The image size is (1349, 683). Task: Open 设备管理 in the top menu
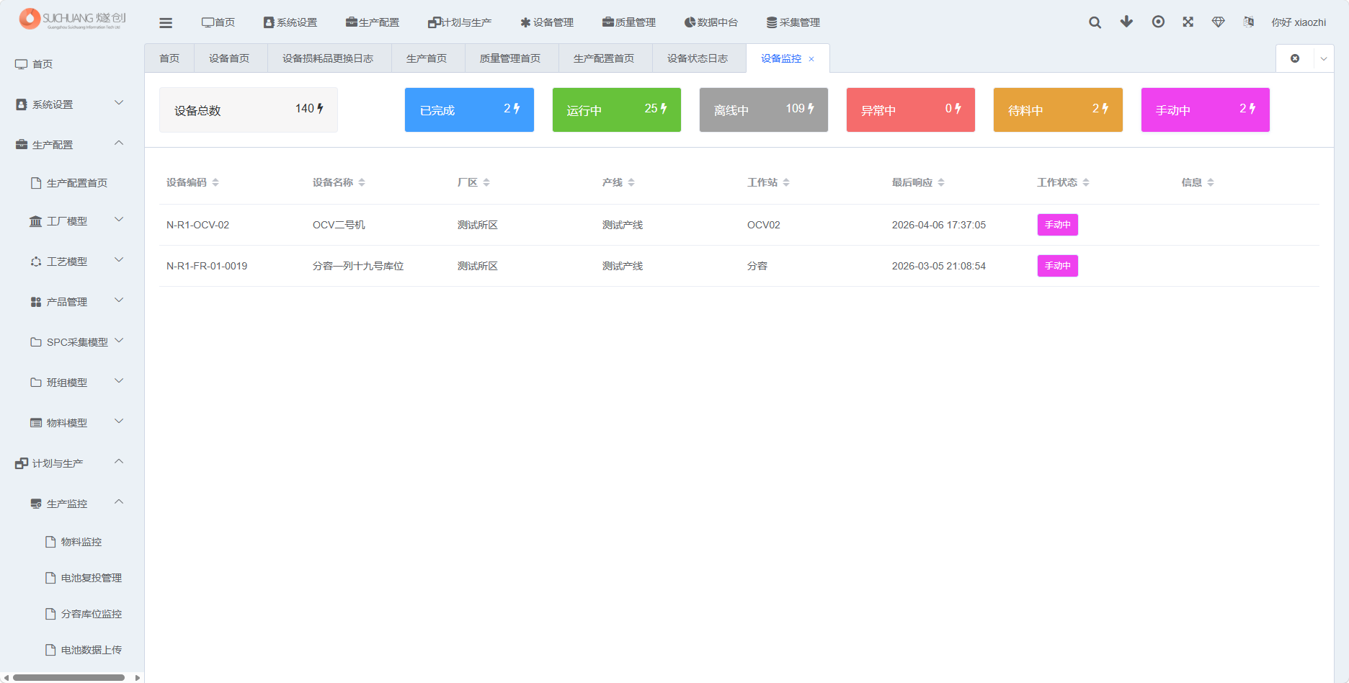pyautogui.click(x=547, y=22)
